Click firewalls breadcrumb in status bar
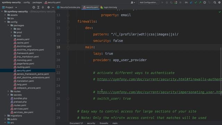The width and height of the screenshot is (222, 125). pos(104,123)
